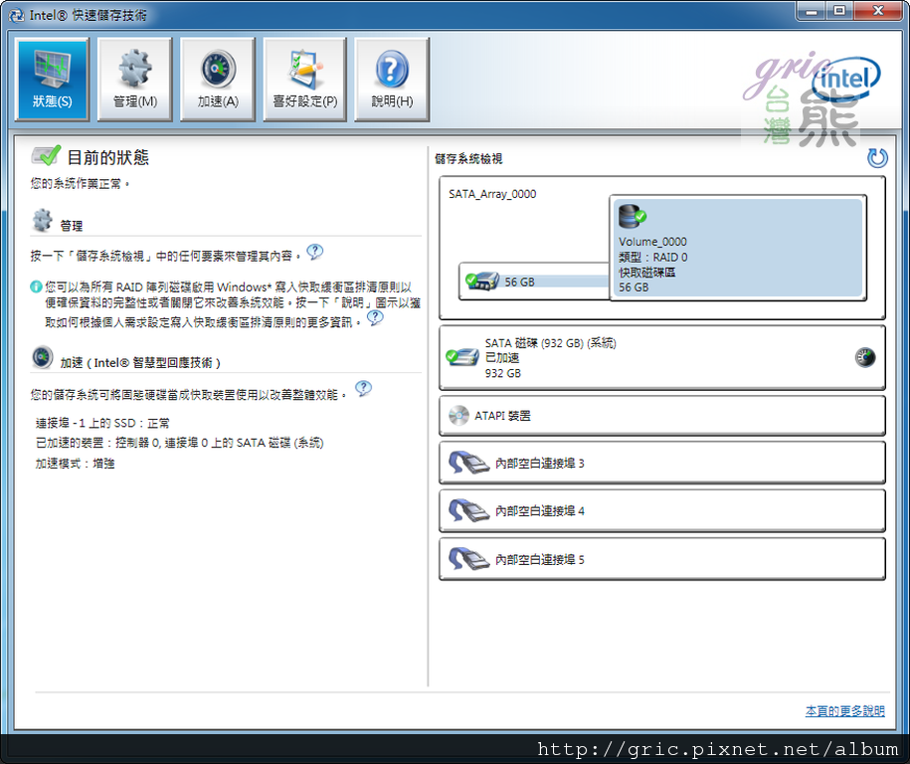Select the 56 GB SSD disk
Viewport: 910px width, 764px height.
[534, 282]
